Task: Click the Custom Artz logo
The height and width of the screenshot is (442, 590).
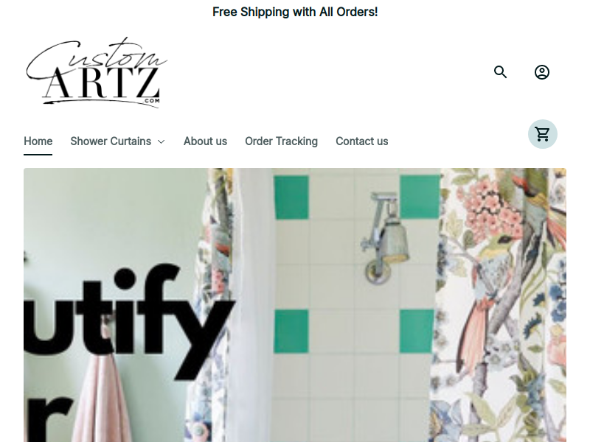Action: click(97, 72)
